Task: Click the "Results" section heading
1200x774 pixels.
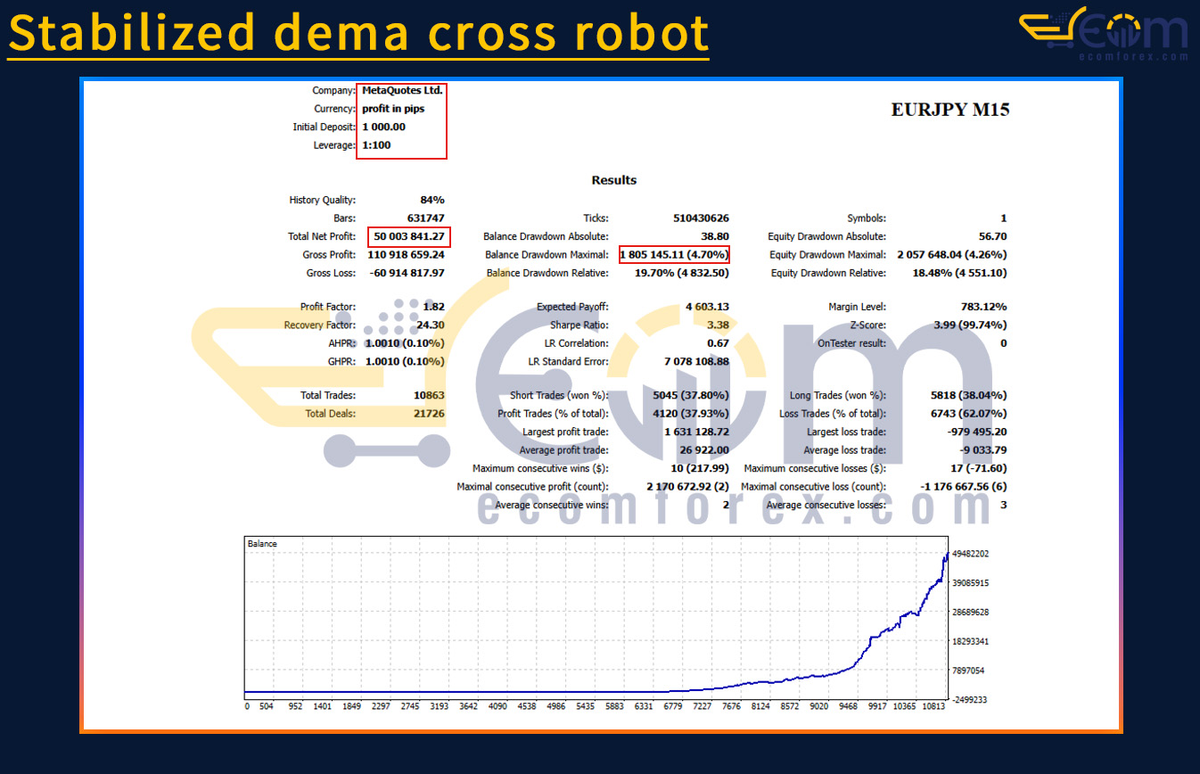Action: [614, 180]
